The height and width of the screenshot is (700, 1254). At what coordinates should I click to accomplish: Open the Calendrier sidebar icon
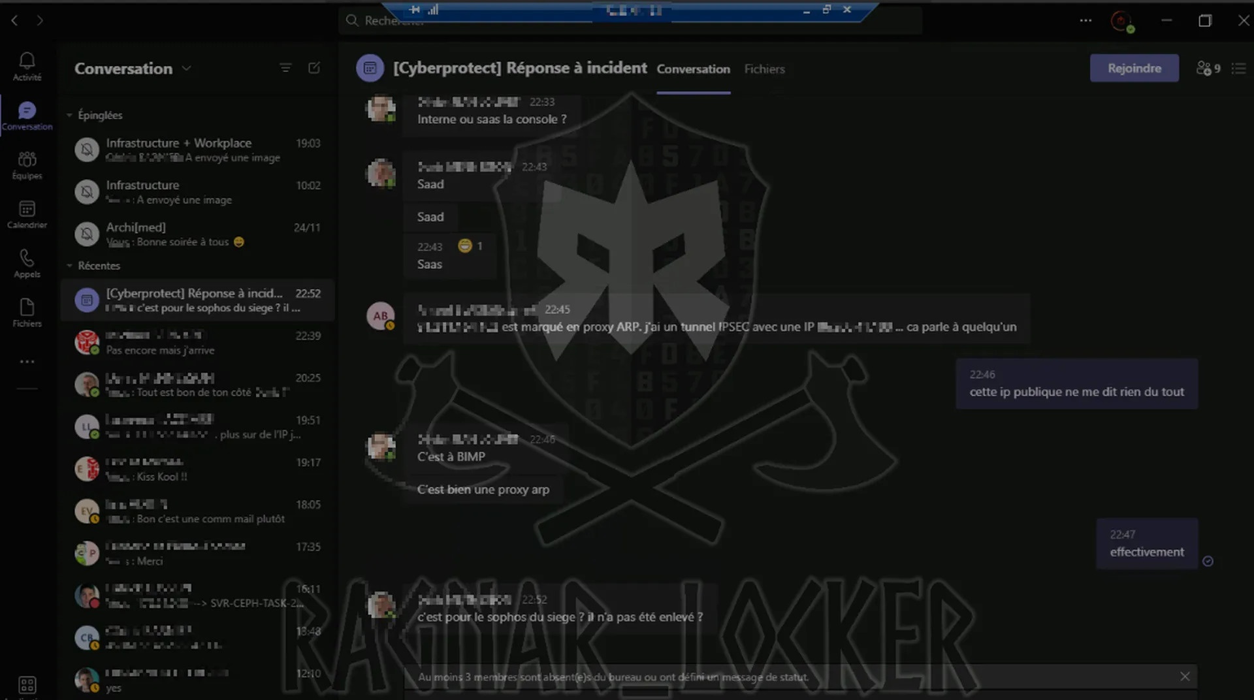27,214
